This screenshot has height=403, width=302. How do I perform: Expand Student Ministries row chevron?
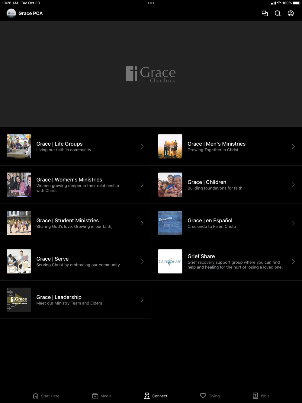[142, 223]
